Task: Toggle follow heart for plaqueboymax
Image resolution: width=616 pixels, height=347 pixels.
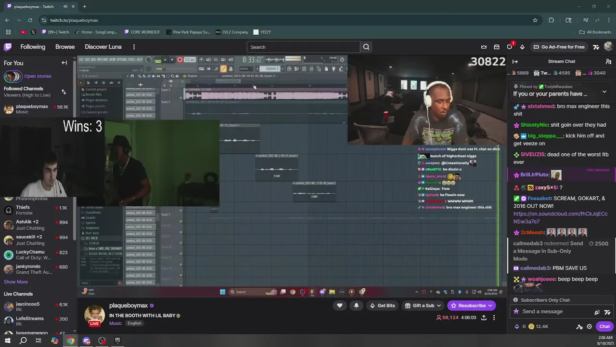Action: tap(340, 306)
